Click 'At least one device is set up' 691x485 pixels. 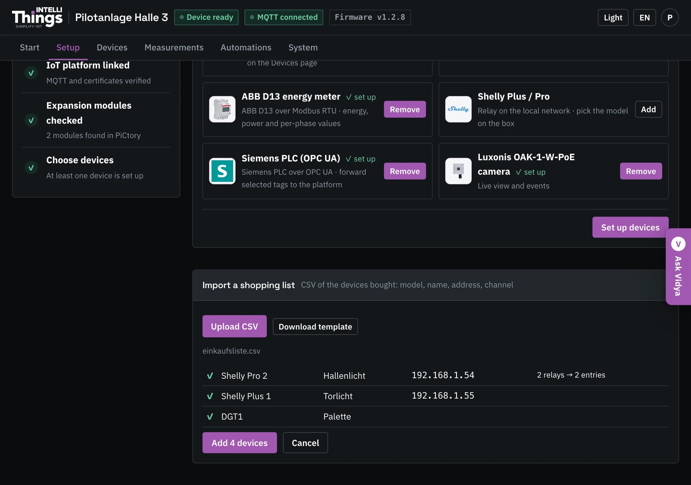pos(95,176)
